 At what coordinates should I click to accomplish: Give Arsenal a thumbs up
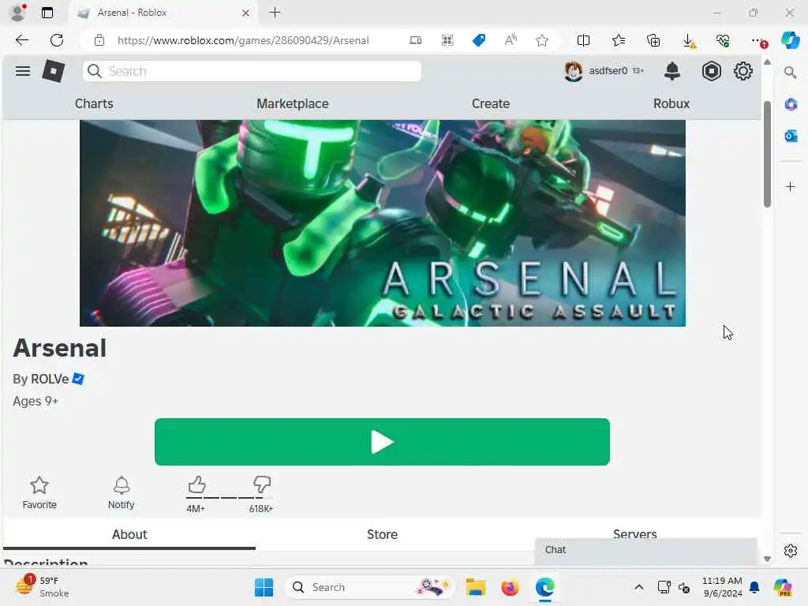pyautogui.click(x=196, y=485)
